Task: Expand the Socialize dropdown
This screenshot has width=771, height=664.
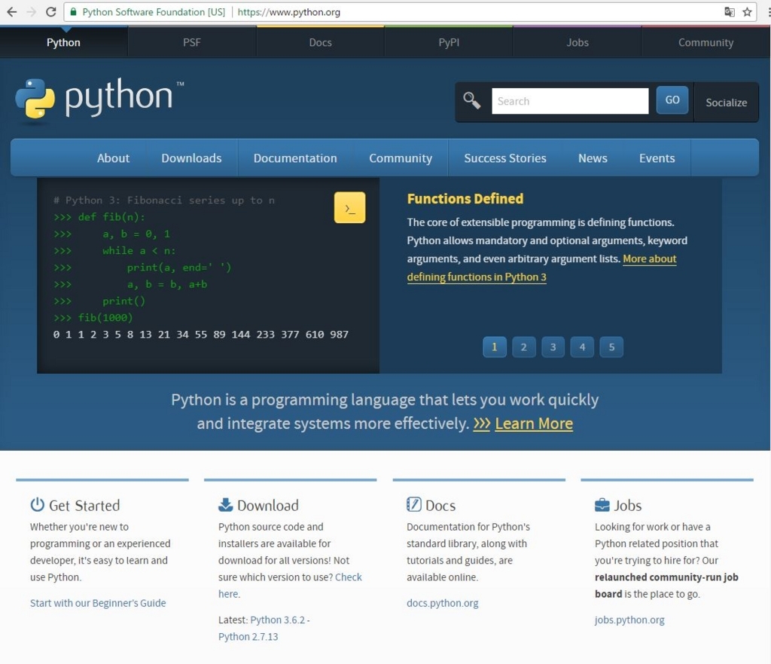Action: [727, 103]
